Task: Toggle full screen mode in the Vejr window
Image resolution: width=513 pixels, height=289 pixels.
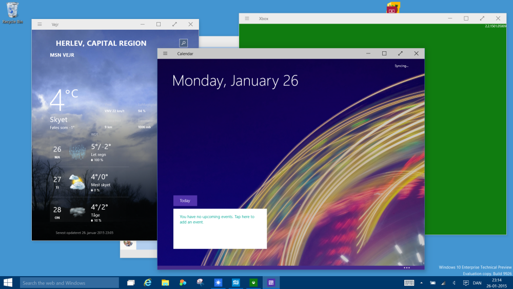Action: pyautogui.click(x=174, y=24)
